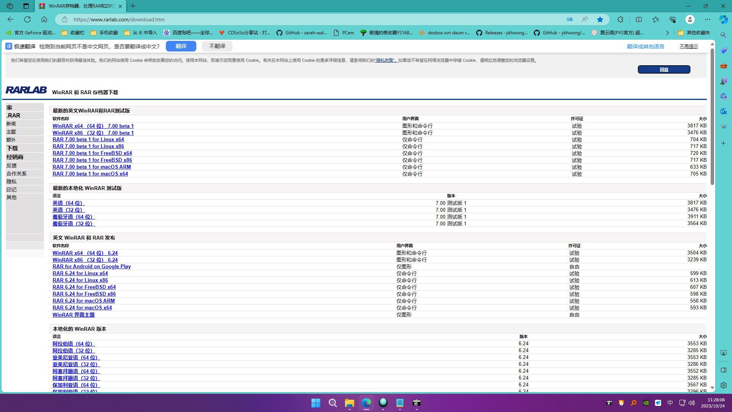
Task: Open 新闻 in site menu
Action: click(x=24, y=124)
